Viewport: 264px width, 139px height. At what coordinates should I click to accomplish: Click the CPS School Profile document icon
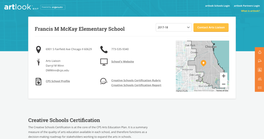pyautogui.click(x=39, y=82)
